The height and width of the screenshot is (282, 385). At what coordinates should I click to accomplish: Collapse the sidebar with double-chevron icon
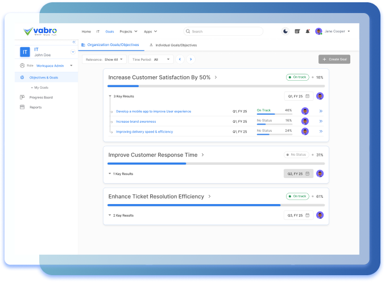point(73,43)
